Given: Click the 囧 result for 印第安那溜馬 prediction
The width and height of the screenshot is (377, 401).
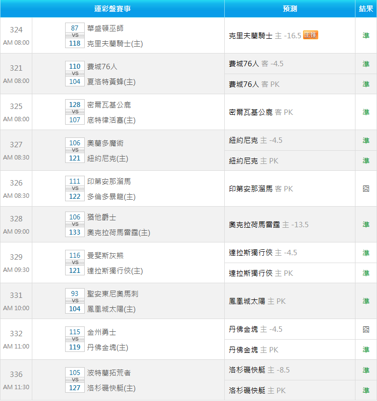Looking at the screenshot, I should point(366,189).
